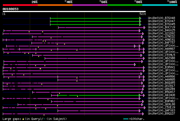Select the UniRef100_Q7NCD2 label
This screenshot has width=180, height=121.
pyautogui.click(x=161, y=37)
